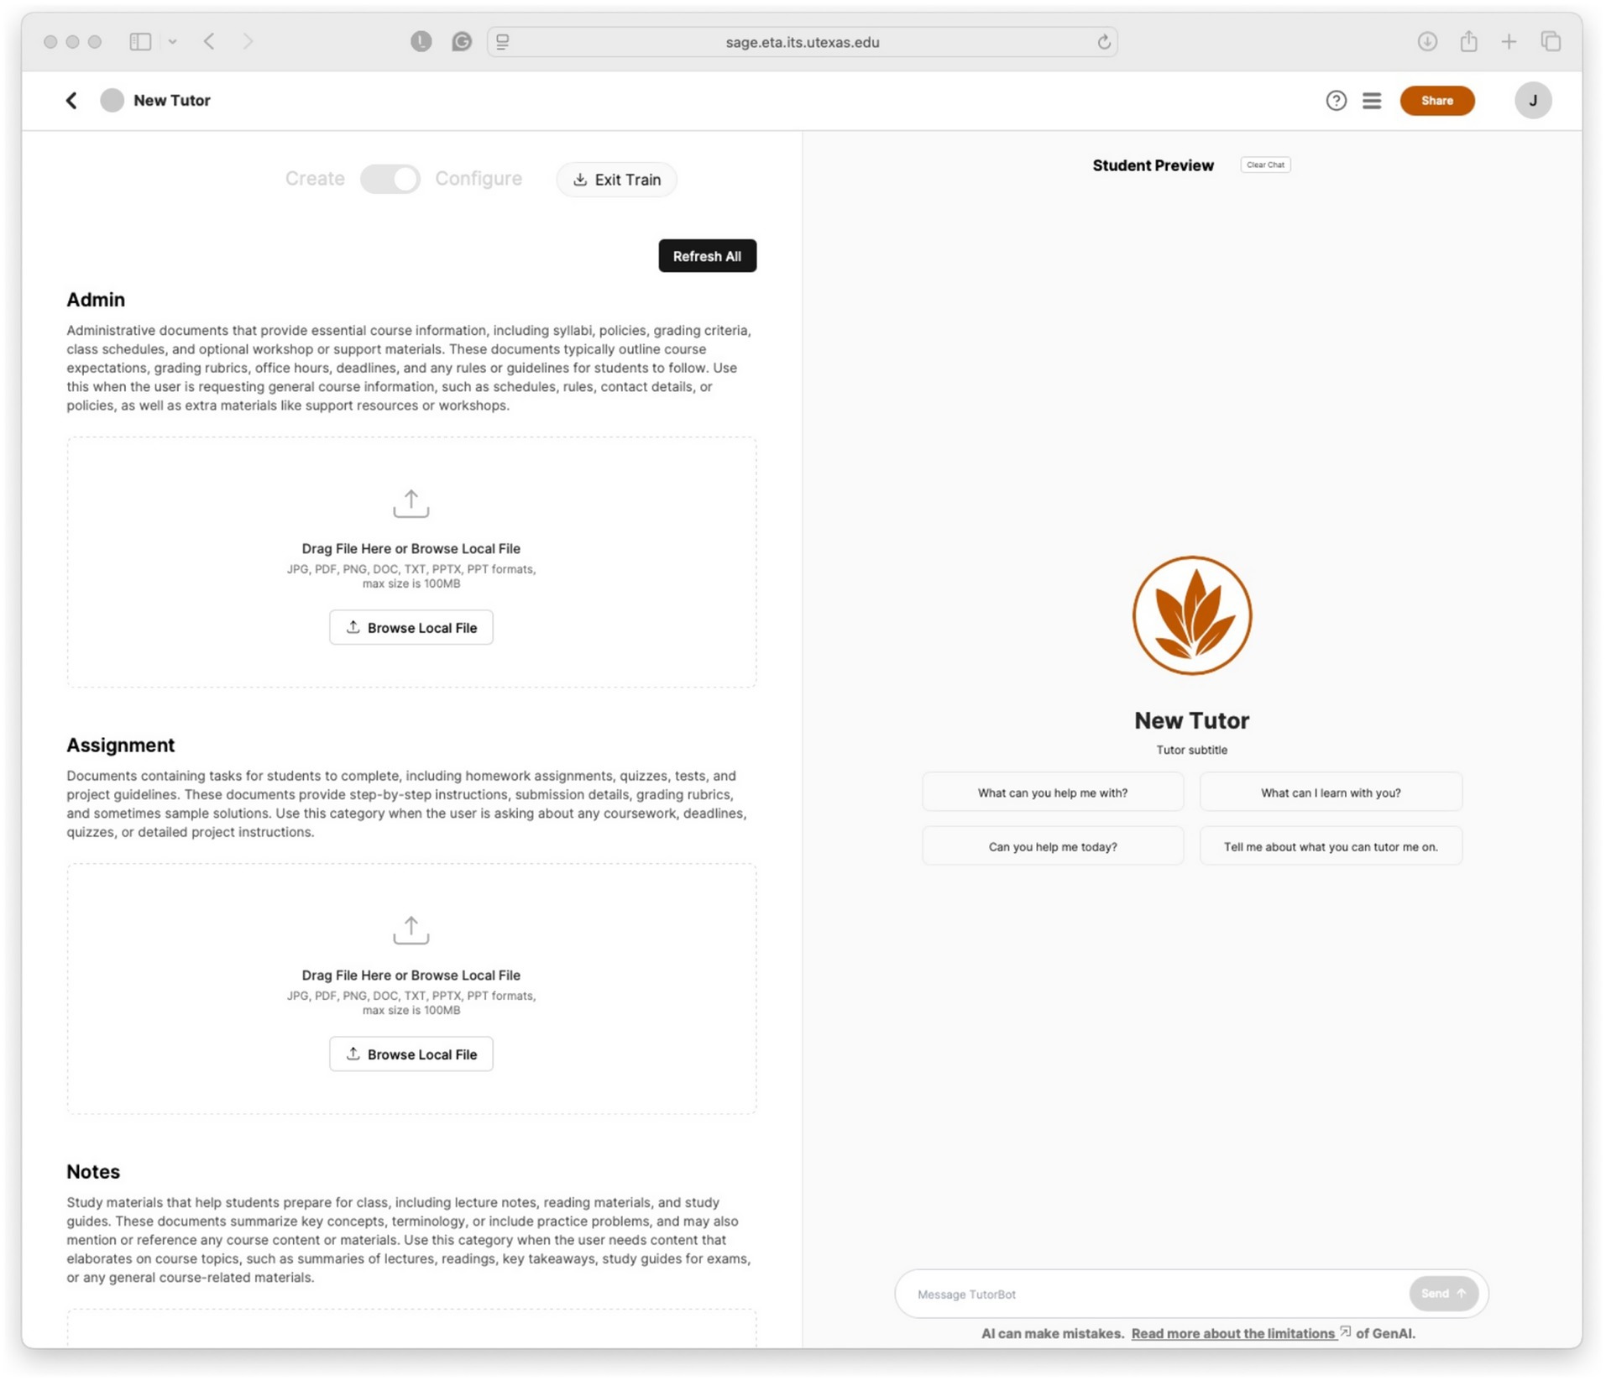This screenshot has width=1606, height=1381.
Task: Open the help question mark icon
Action: (x=1336, y=101)
